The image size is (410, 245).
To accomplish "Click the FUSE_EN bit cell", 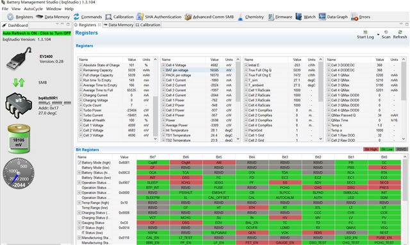I will pyautogui.click(x=384, y=238).
